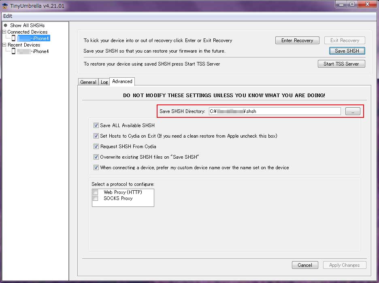Cancel the advanced settings changes

pos(305,265)
